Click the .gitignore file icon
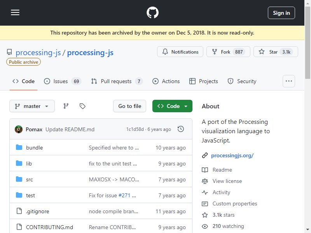The image size is (311, 233). [19, 211]
